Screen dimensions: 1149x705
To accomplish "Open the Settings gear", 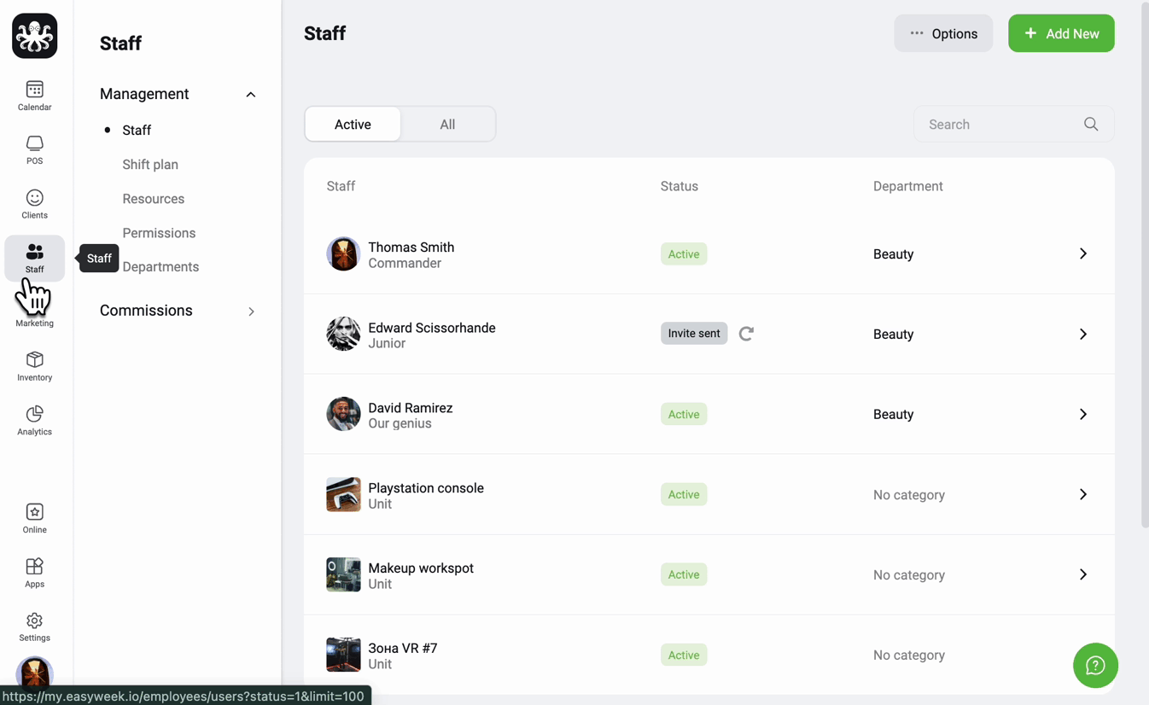I will pos(34,626).
